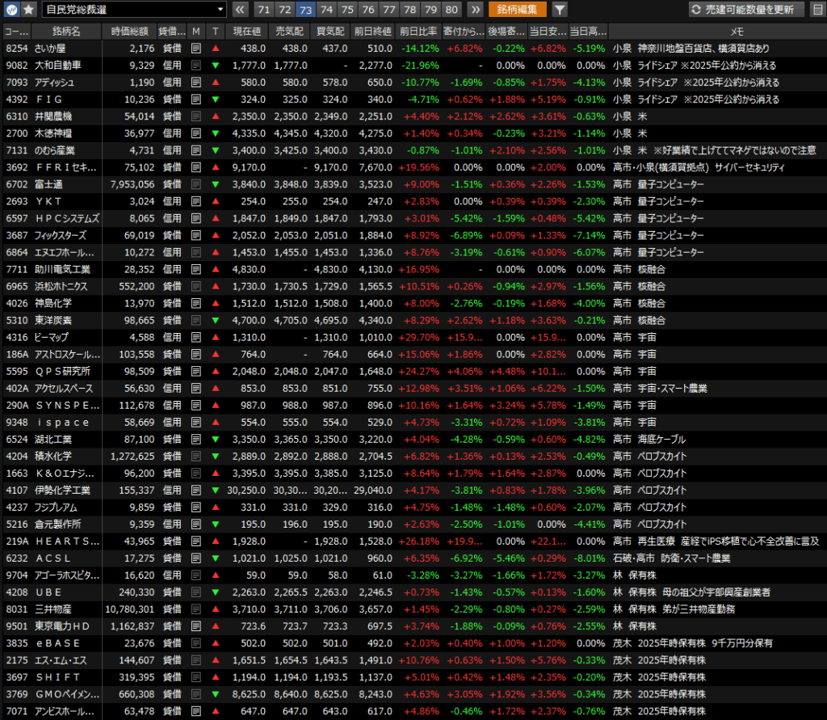Image resolution: width=827 pixels, height=720 pixels.
Task: Click the layout icon at top right
Action: coord(817,10)
